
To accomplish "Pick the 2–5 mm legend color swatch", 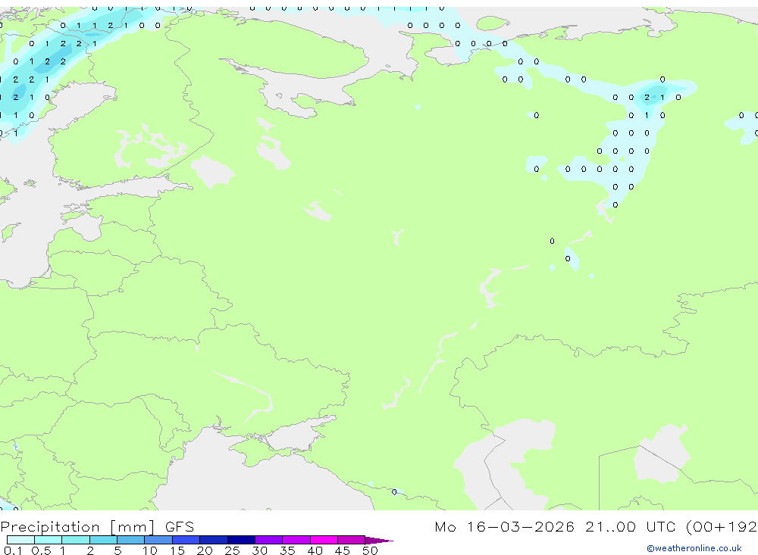I will coord(103,540).
